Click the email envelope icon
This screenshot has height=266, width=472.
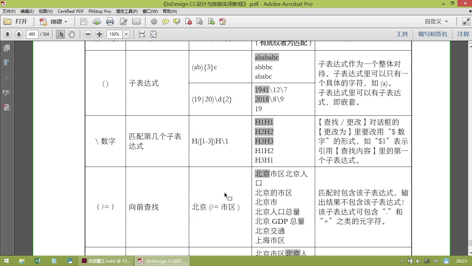(136, 21)
